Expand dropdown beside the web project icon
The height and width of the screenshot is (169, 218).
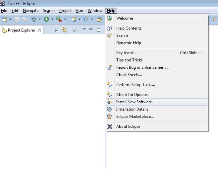click(x=80, y=19)
